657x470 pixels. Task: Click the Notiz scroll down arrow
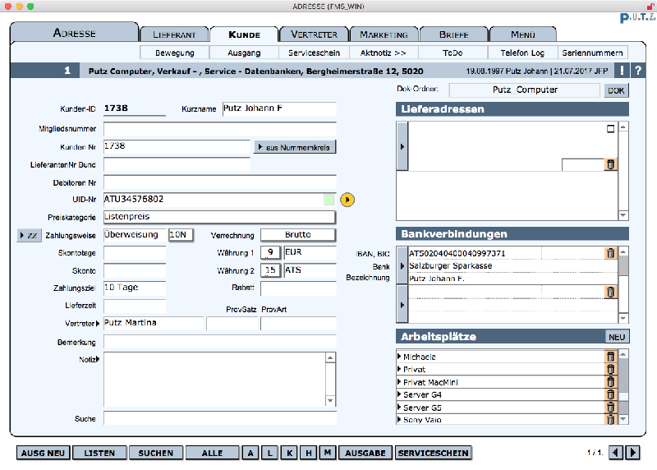tap(330, 400)
